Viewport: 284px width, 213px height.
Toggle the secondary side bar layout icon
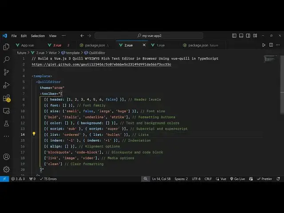(248, 35)
